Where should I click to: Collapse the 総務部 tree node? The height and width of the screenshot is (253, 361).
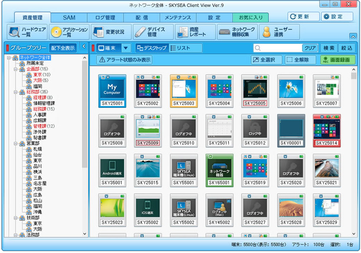pyautogui.click(x=16, y=92)
